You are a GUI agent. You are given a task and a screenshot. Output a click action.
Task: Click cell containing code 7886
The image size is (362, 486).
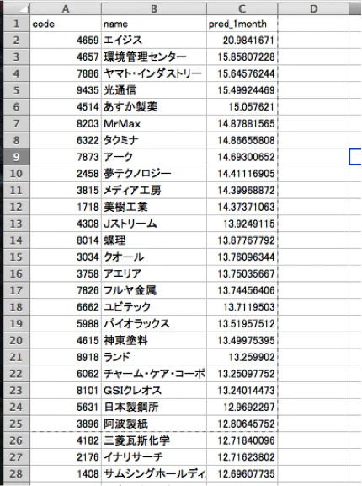click(66, 73)
